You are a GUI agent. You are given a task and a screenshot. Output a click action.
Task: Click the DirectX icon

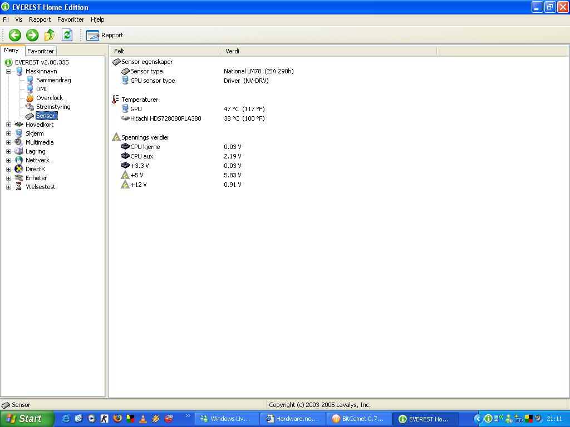(19, 169)
